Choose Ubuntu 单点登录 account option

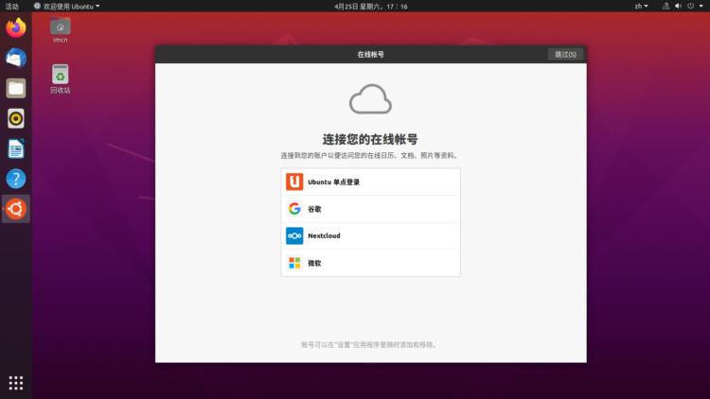coord(370,182)
